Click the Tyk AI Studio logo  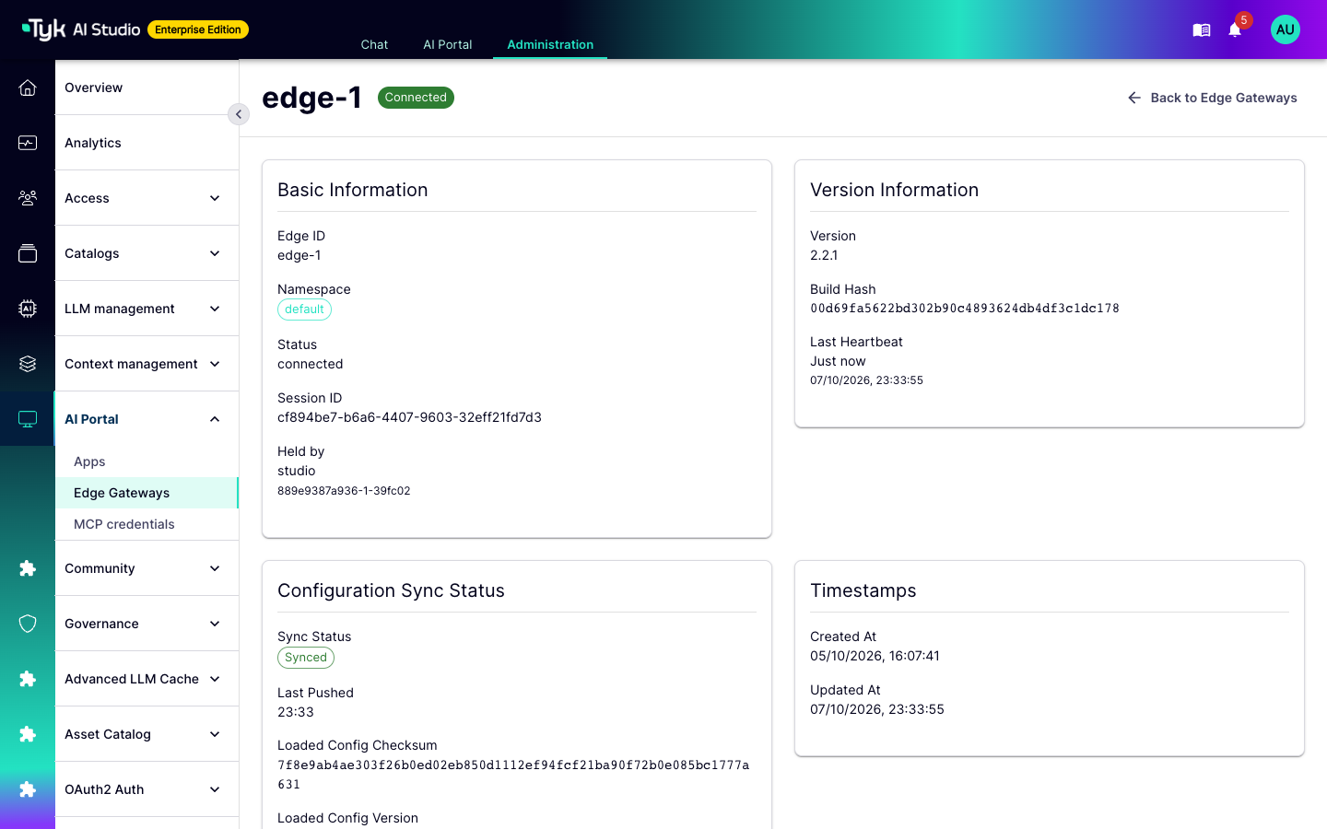click(81, 29)
